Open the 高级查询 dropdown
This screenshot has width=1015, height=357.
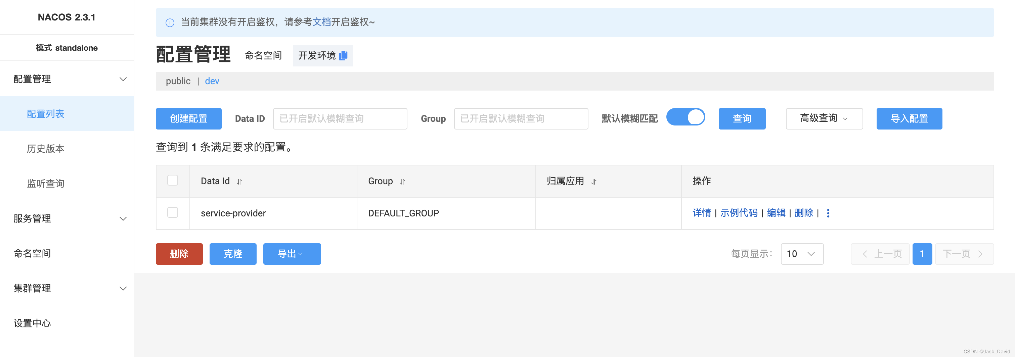coord(824,118)
